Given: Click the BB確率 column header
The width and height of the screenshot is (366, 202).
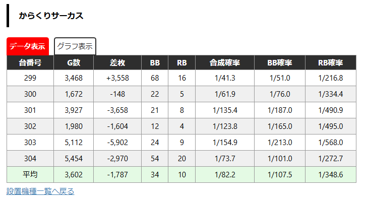Looking at the screenshot, I should [x=280, y=62].
